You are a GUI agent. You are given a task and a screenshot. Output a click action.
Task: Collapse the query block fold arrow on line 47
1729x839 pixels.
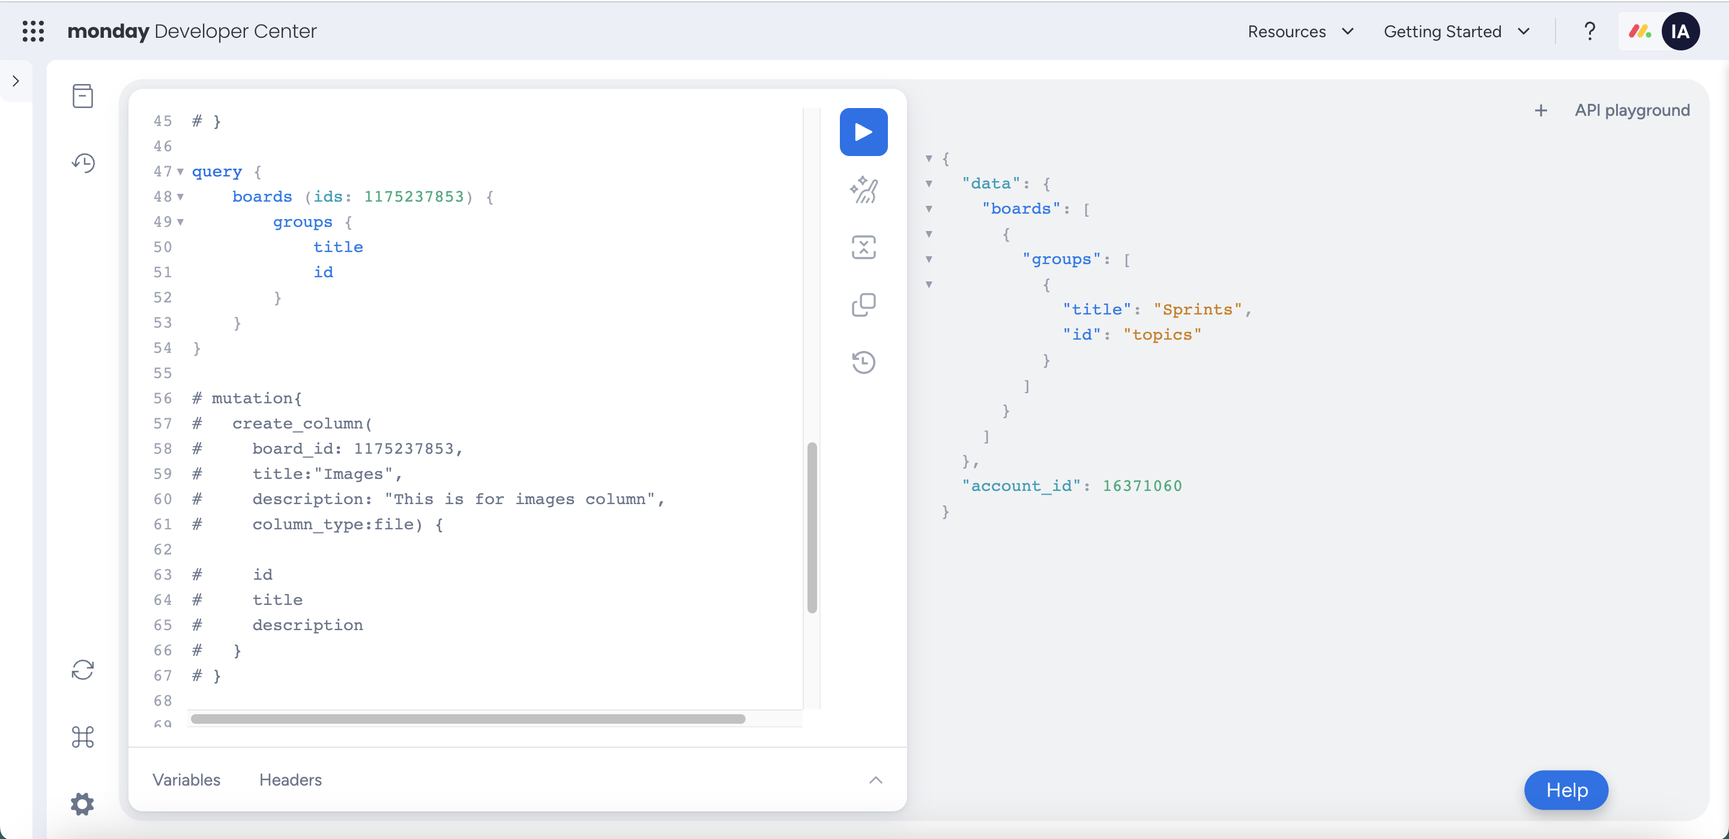click(180, 172)
